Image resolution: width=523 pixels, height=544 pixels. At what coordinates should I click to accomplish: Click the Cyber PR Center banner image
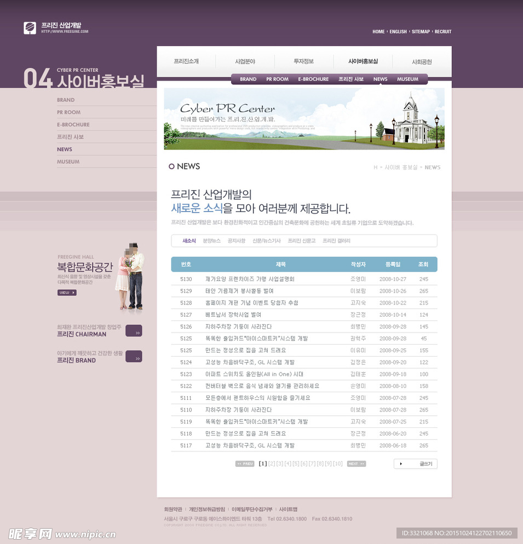pyautogui.click(x=304, y=119)
